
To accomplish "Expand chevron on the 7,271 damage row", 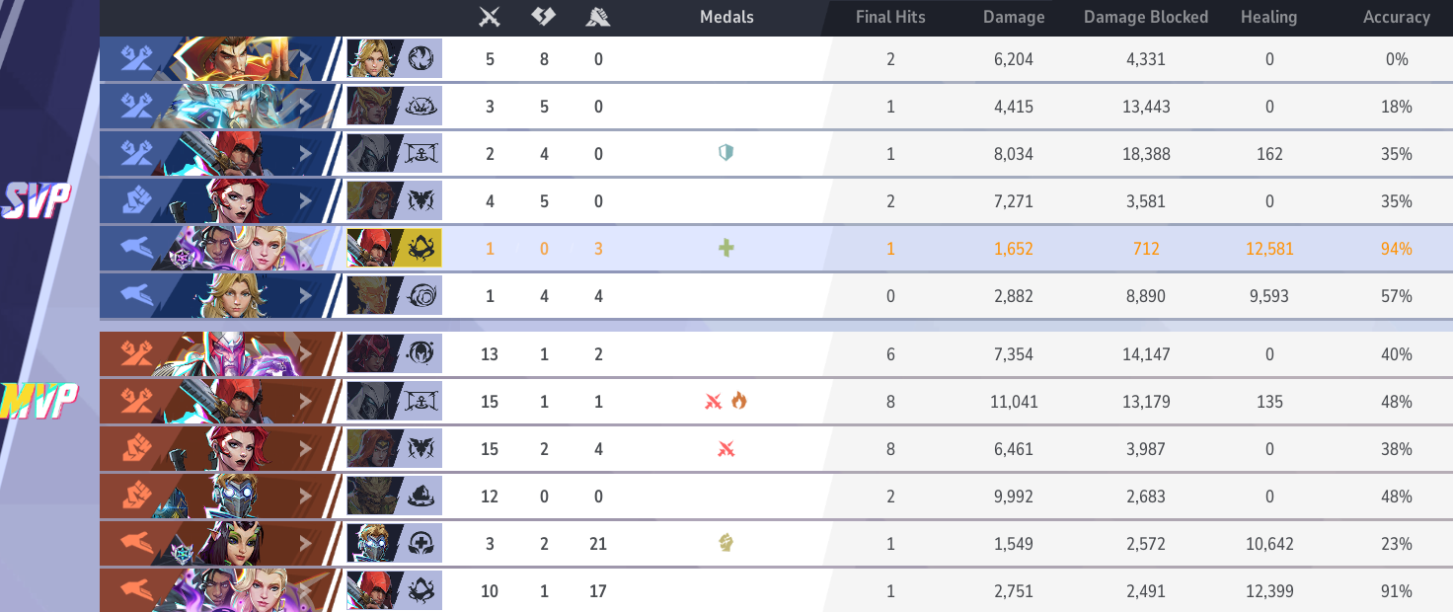I will click(x=305, y=200).
